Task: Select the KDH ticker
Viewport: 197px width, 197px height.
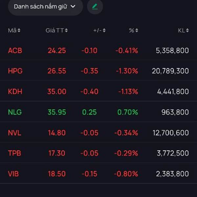Action: [15, 92]
